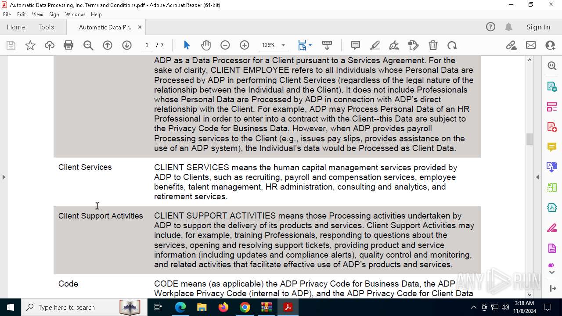Open the Edit menu
Viewport: 562px width, 316px height.
pyautogui.click(x=22, y=14)
